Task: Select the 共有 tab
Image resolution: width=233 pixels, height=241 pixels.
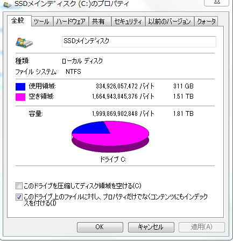Action: (100, 22)
